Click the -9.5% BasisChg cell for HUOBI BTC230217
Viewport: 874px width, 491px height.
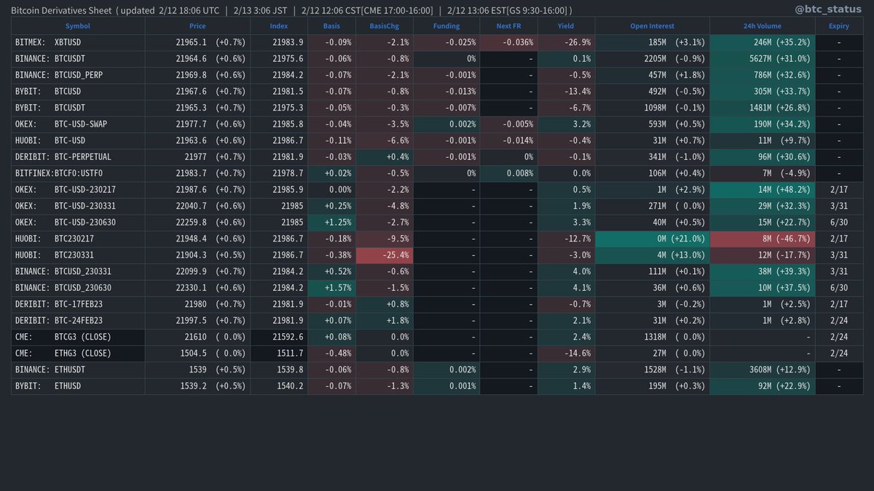pos(384,239)
